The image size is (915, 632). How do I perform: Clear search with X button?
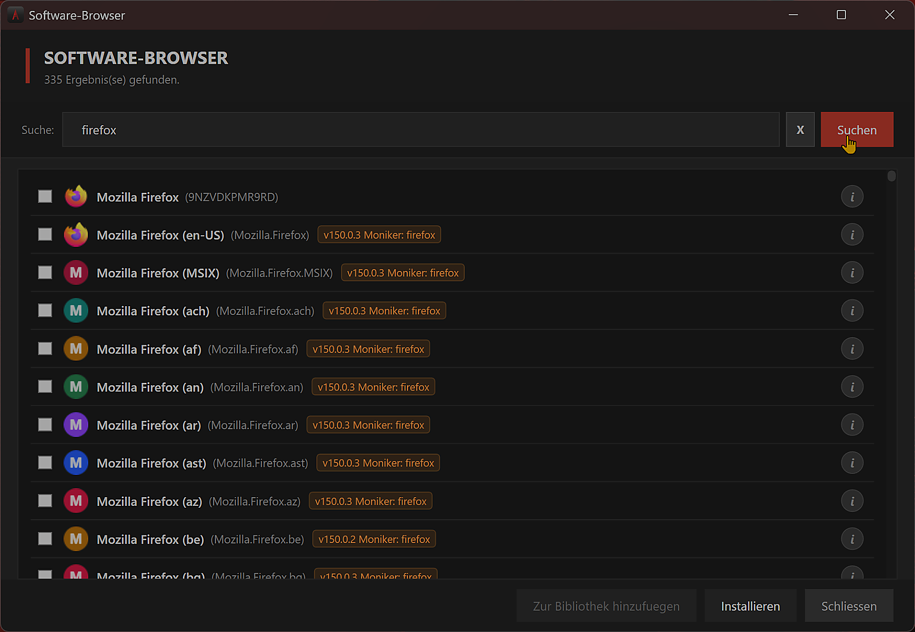pyautogui.click(x=800, y=130)
